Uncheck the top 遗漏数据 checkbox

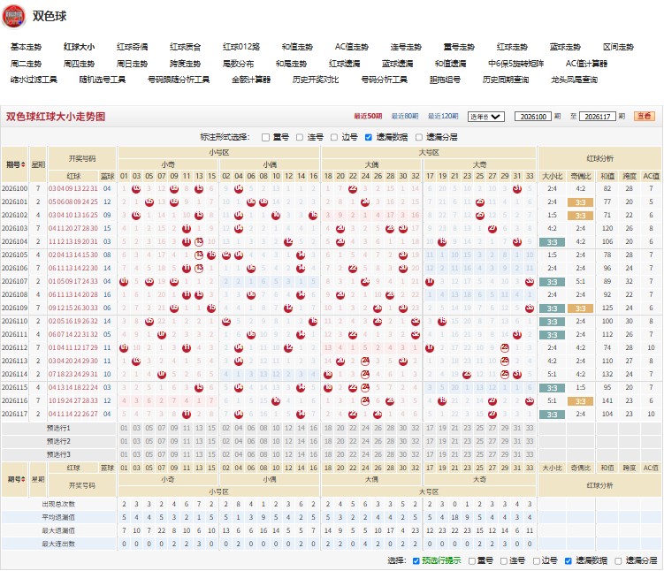pos(368,137)
